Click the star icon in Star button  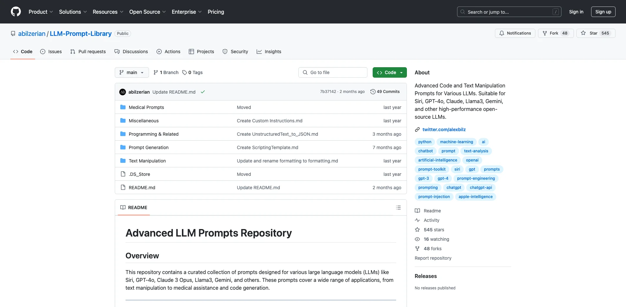[583, 33]
